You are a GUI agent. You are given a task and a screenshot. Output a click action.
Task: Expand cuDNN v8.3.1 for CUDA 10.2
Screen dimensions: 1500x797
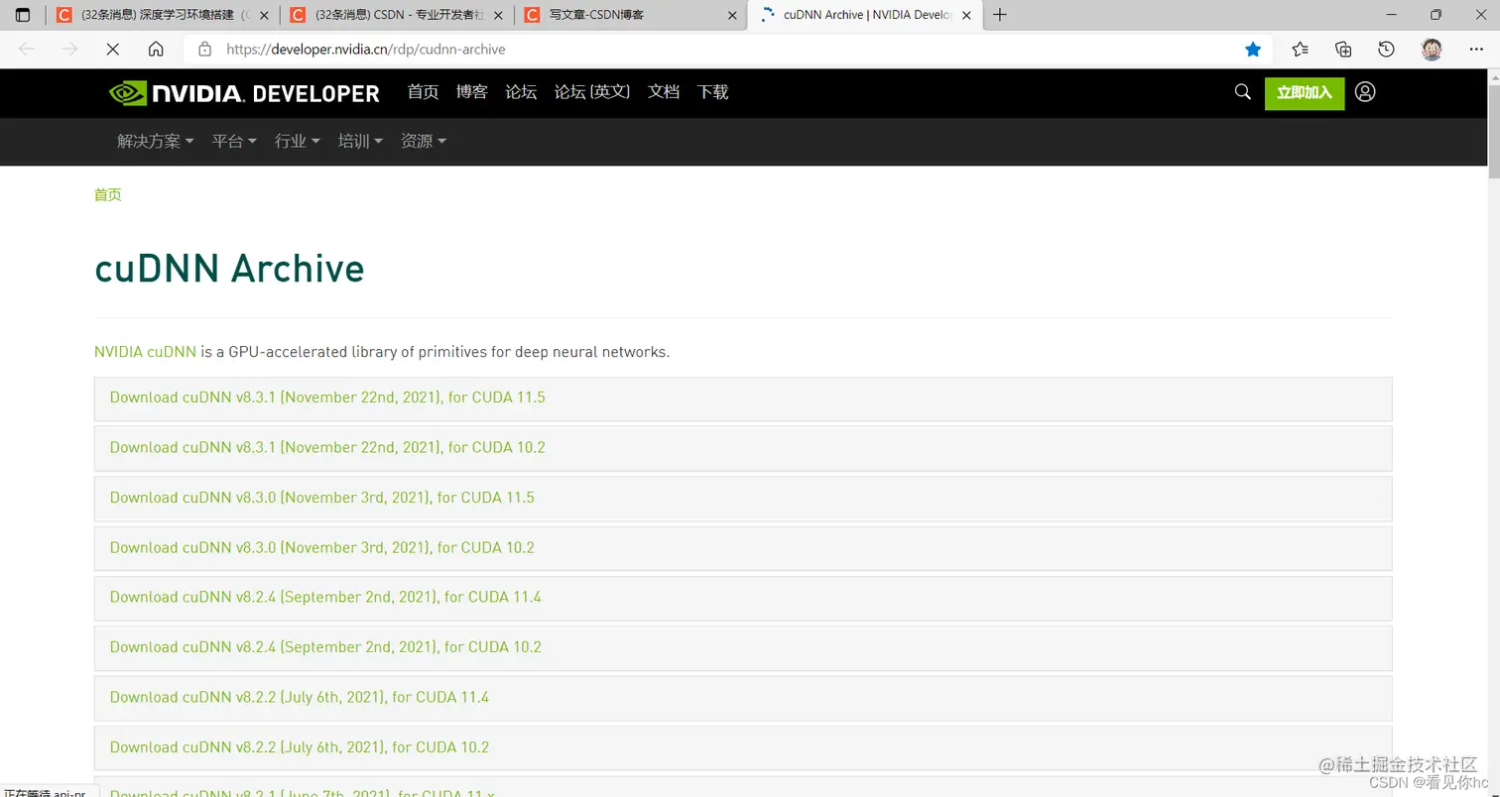click(x=743, y=448)
